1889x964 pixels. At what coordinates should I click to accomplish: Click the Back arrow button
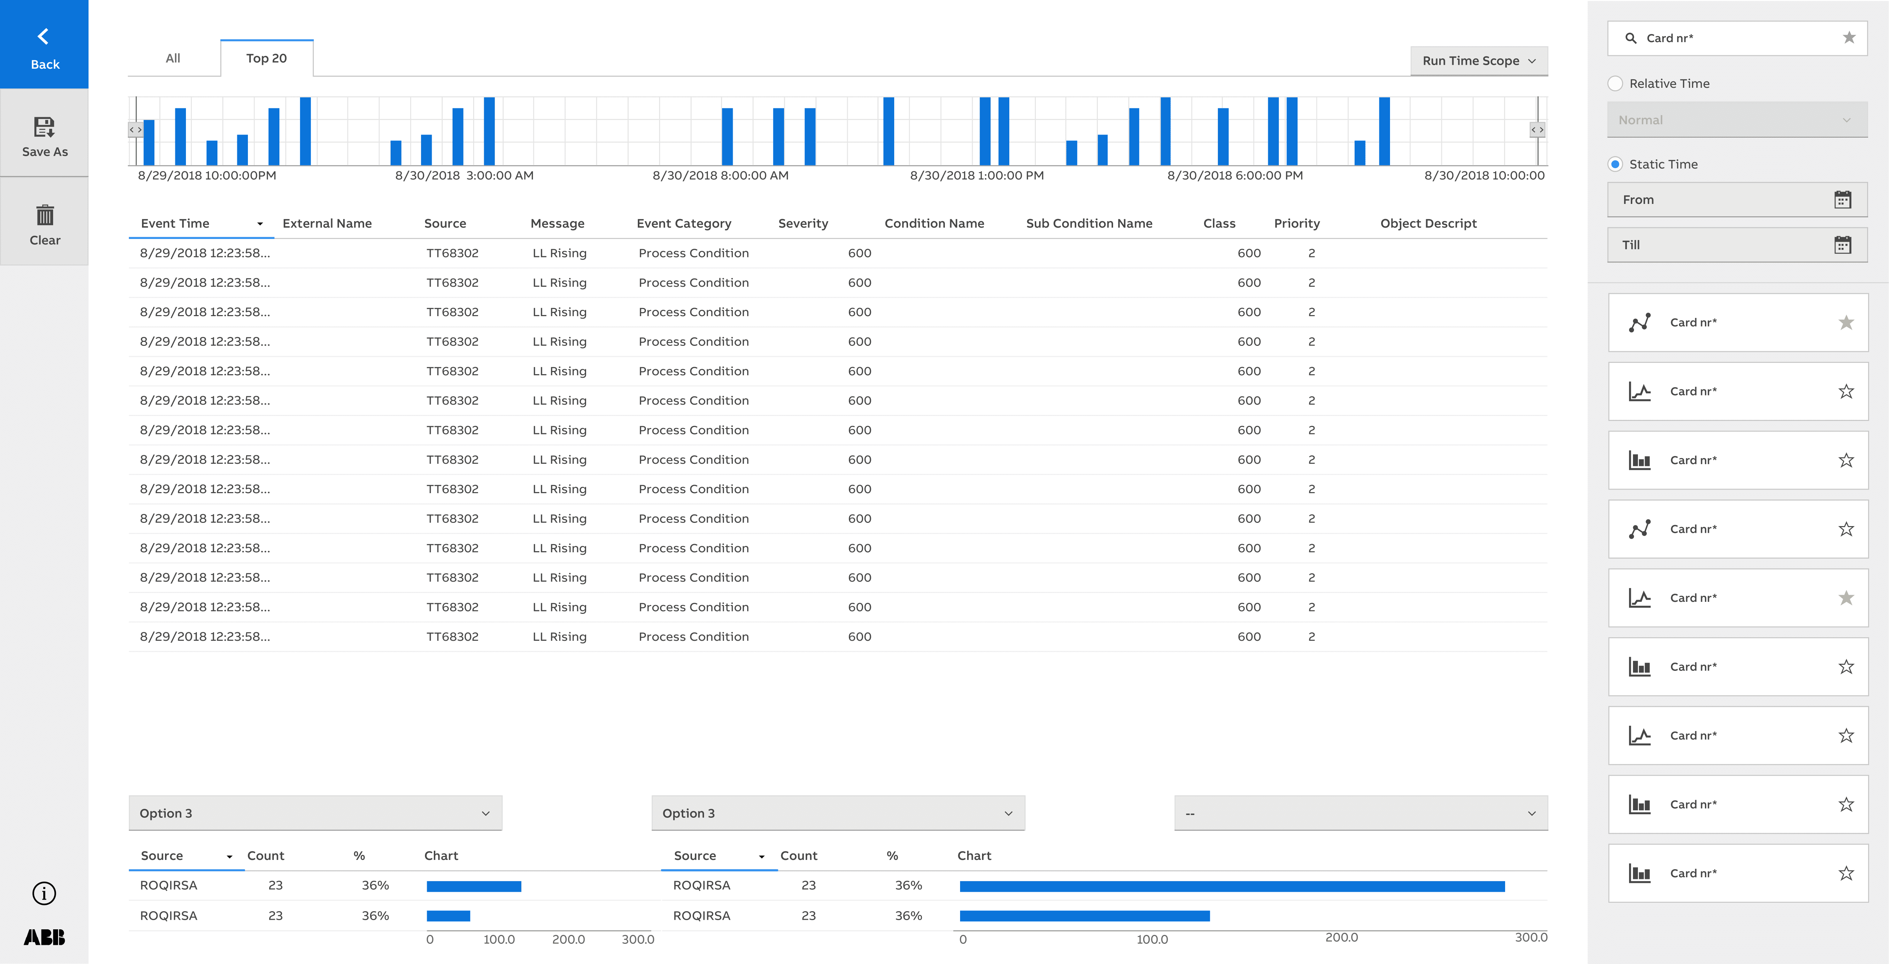[44, 44]
